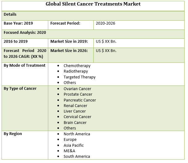Select Pancreatic Cancer in the list
The image size is (188, 163).
[x=80, y=100]
